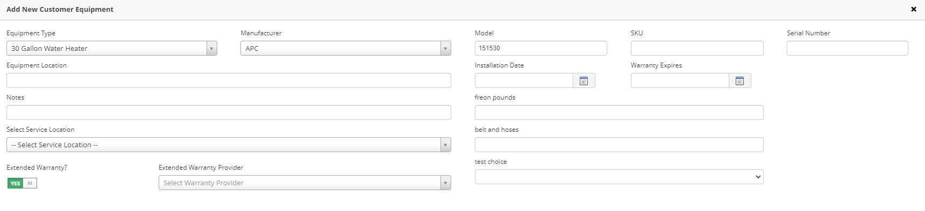Focus the Installation Date text box
The width and height of the screenshot is (925, 211).
coord(524,80)
